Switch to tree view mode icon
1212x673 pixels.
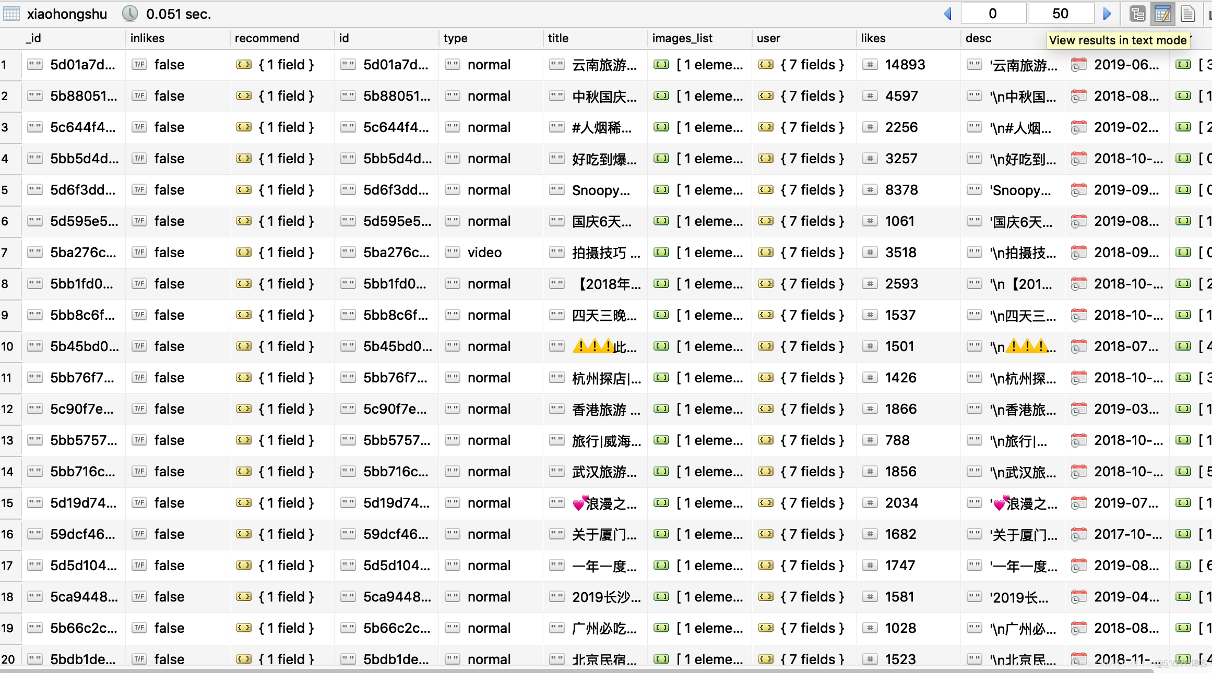(x=1137, y=14)
